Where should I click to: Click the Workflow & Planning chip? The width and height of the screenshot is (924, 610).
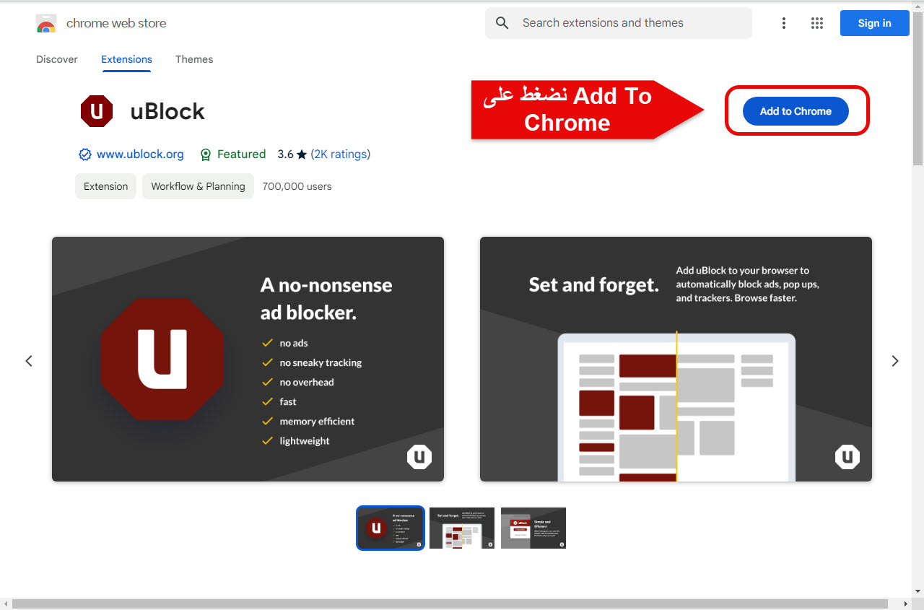(198, 186)
